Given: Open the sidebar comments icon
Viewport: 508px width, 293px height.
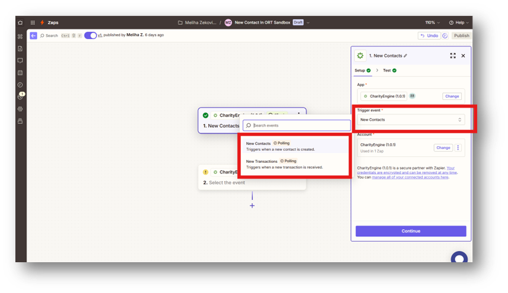Looking at the screenshot, I should [20, 60].
